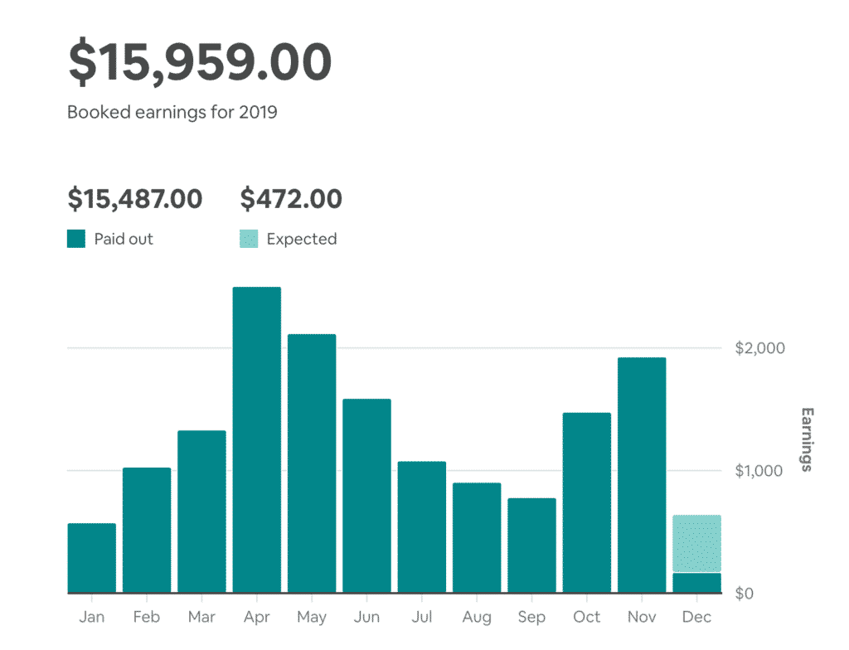Click the May earnings bar
This screenshot has height=650, width=849.
coord(312,463)
